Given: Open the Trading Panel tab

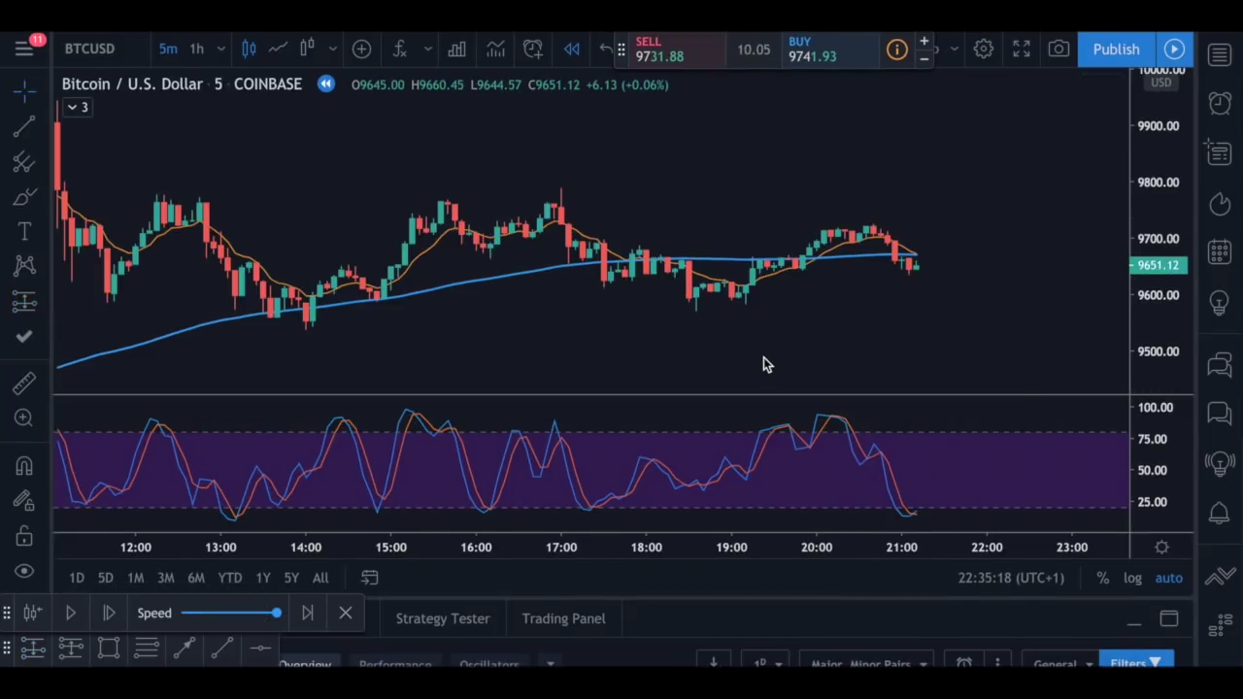Looking at the screenshot, I should [x=563, y=618].
